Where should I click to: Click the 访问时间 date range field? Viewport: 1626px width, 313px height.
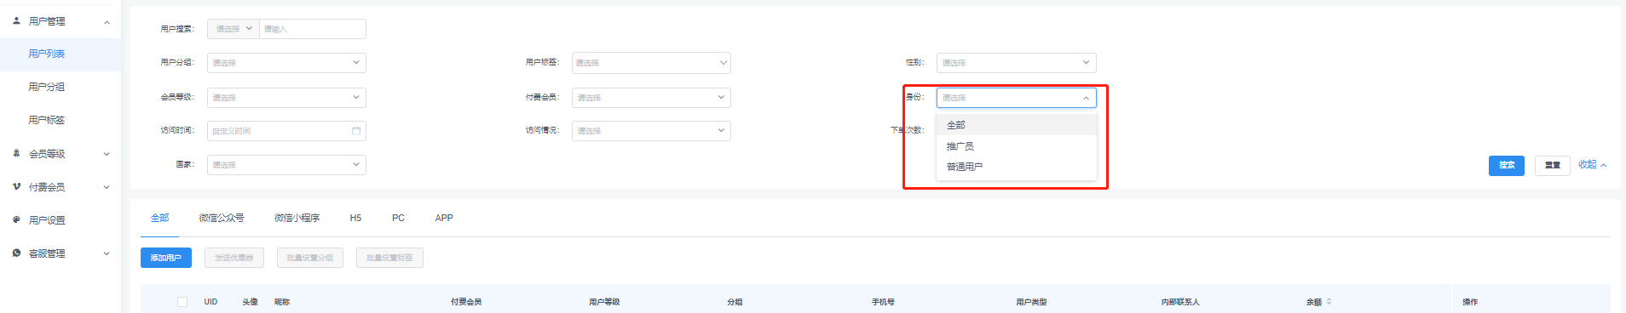click(286, 131)
